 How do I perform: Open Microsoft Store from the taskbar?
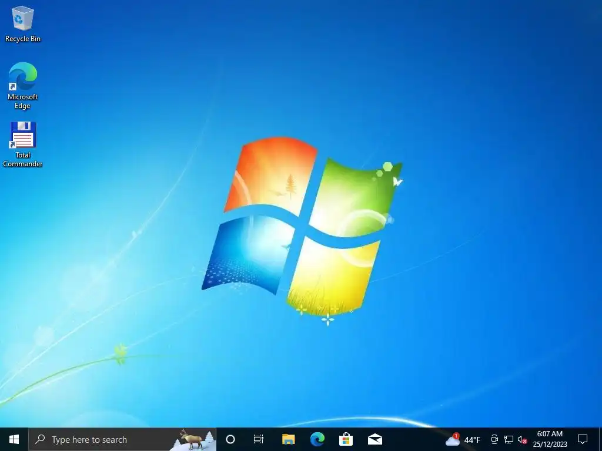tap(346, 439)
